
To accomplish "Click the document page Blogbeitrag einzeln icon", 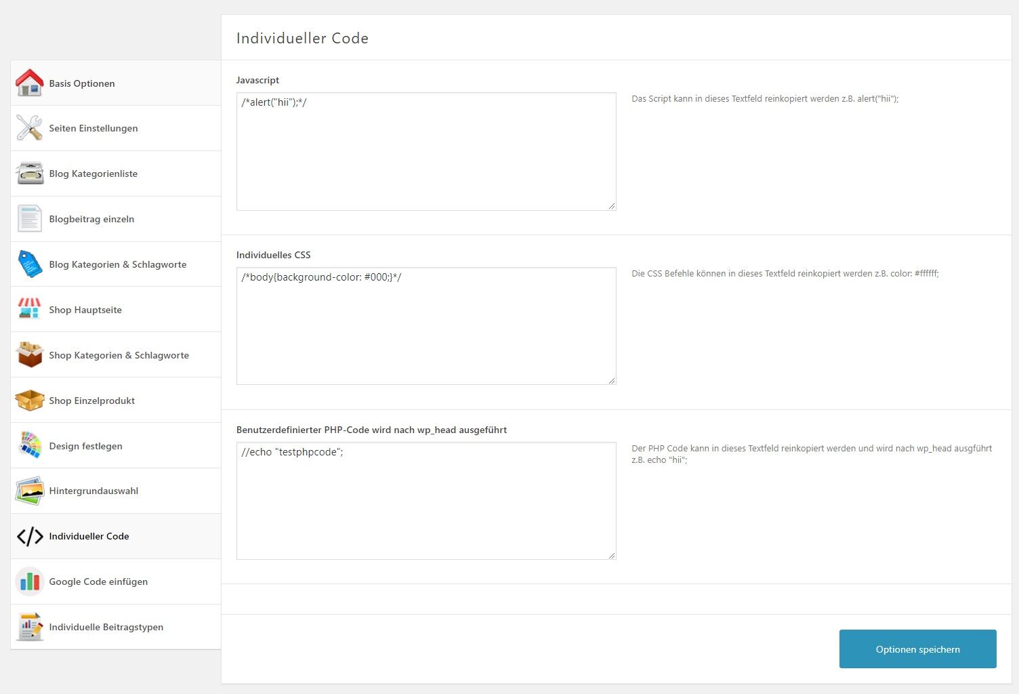I will pos(30,219).
